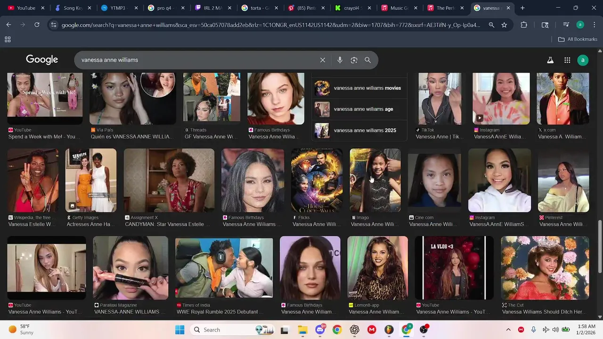
Task: Open Windows Start menu
Action: 179,330
